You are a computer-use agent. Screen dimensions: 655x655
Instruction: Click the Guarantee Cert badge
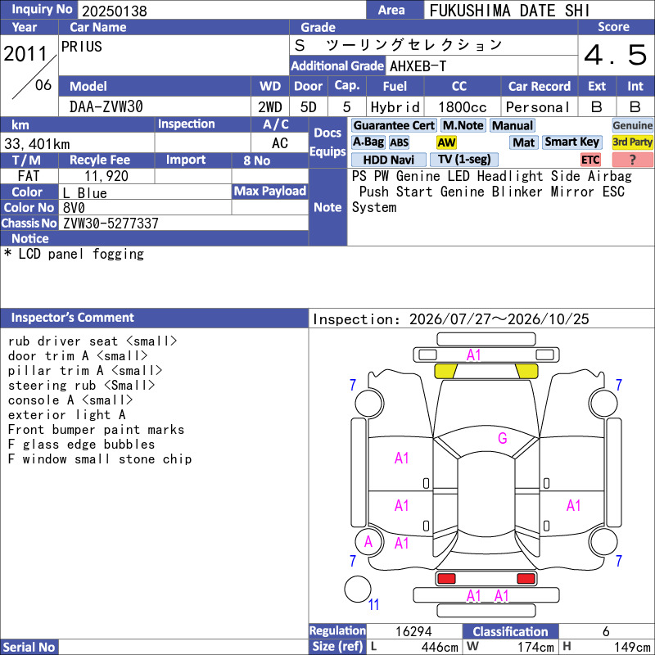click(394, 126)
